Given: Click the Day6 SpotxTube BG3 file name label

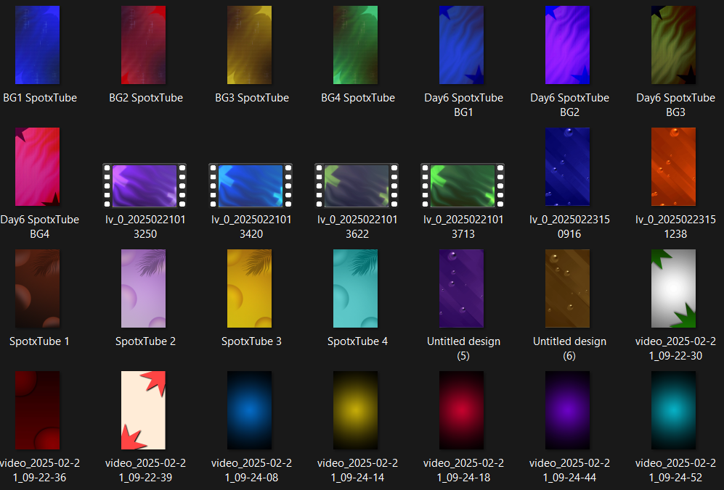Looking at the screenshot, I should point(675,105).
